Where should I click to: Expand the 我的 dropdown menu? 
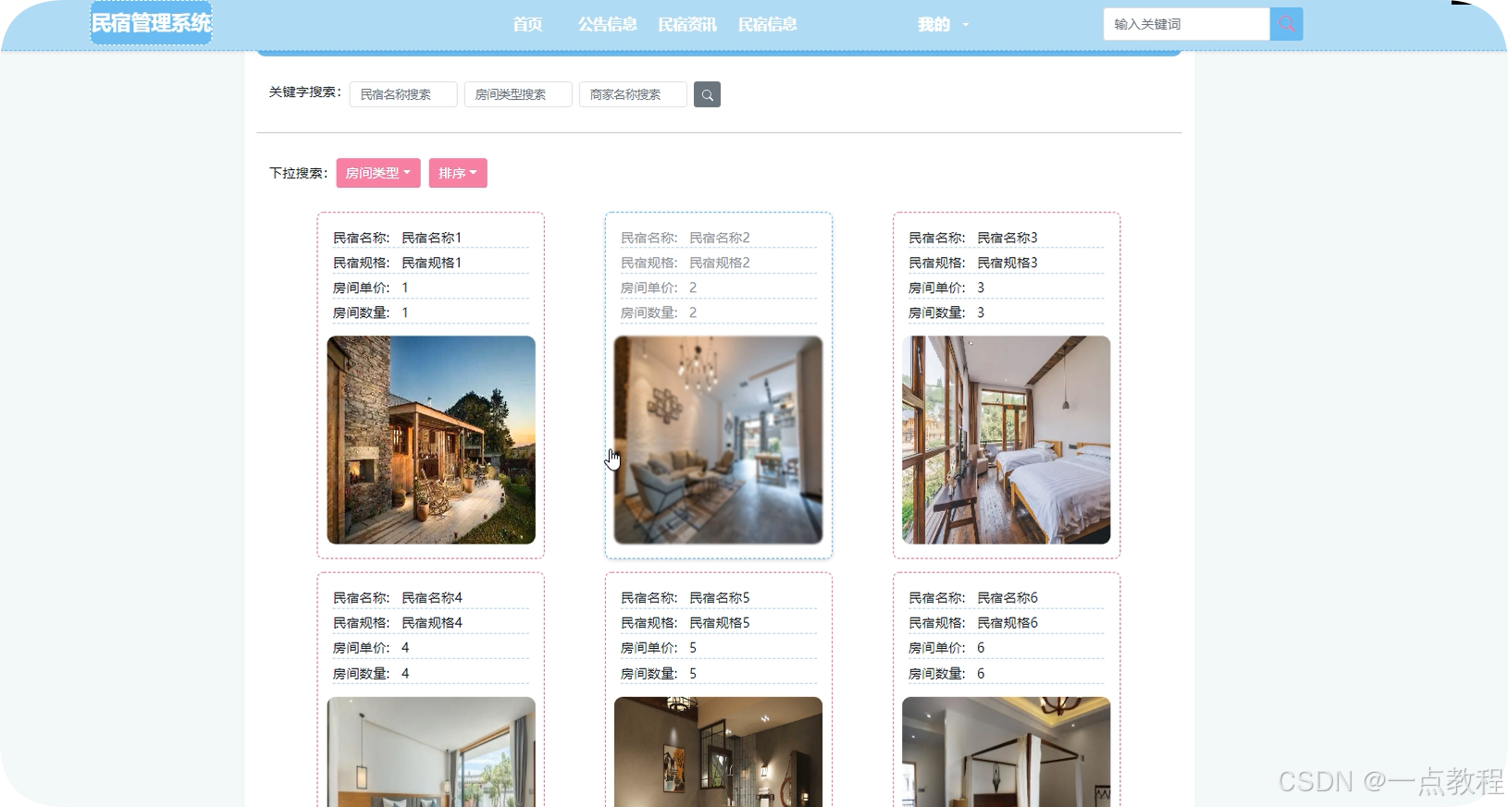point(943,25)
